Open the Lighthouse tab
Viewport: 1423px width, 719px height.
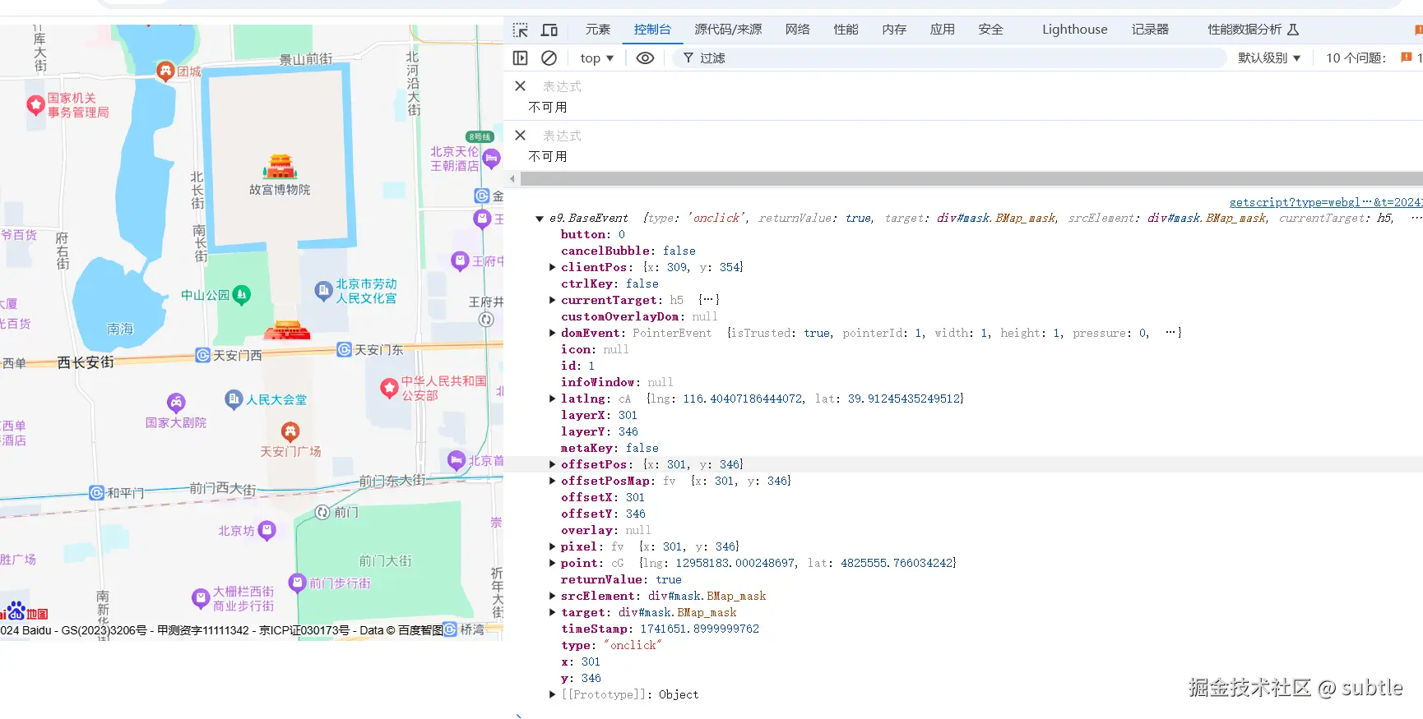(x=1075, y=30)
